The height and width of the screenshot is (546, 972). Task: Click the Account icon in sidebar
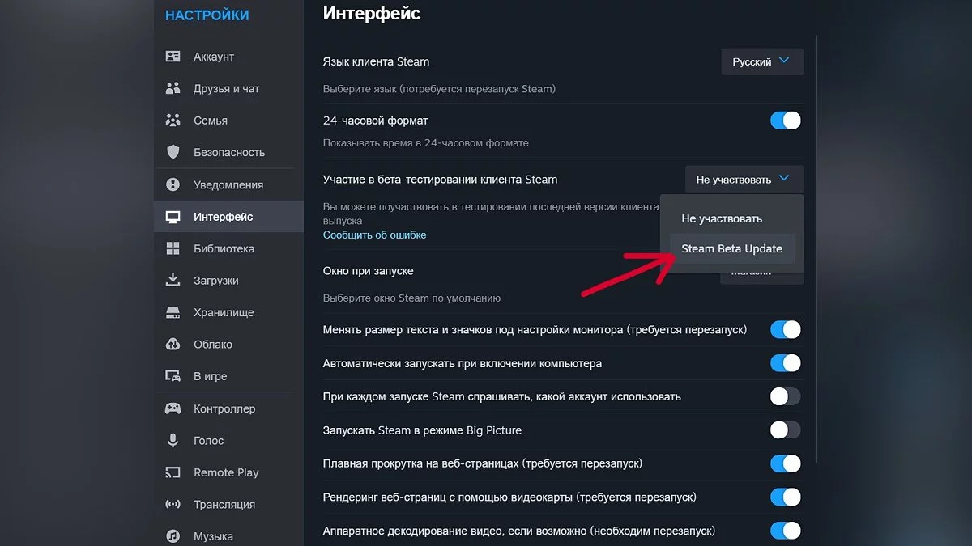pos(173,57)
